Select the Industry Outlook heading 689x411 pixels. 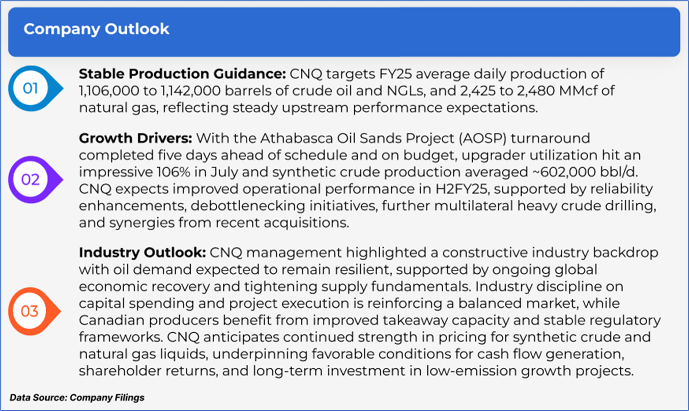point(142,252)
